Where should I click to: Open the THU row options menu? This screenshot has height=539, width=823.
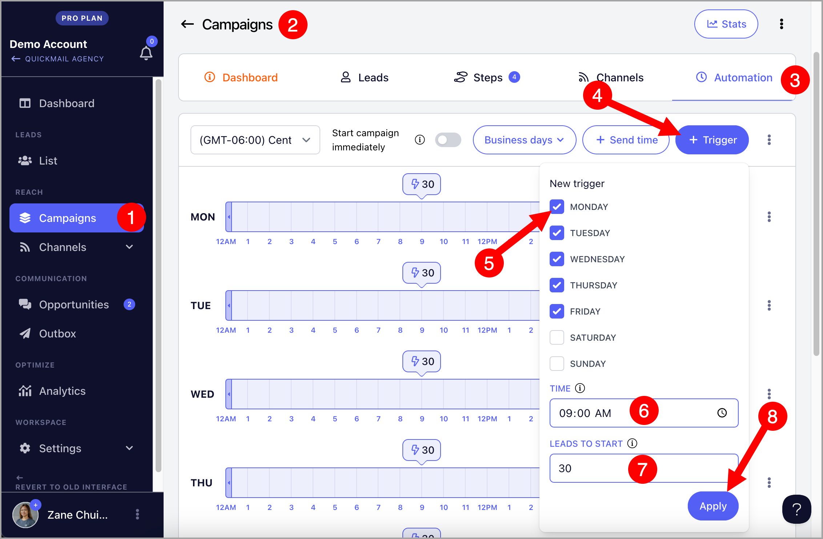(x=769, y=483)
